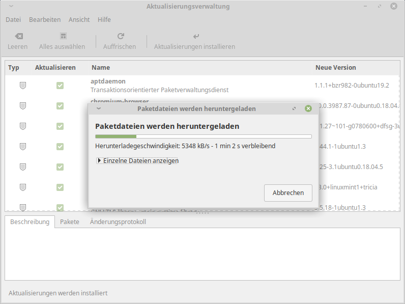Viewport: 405px width, 304px height.
Task: Click the green close icon of download dialog
Action: tap(308, 108)
